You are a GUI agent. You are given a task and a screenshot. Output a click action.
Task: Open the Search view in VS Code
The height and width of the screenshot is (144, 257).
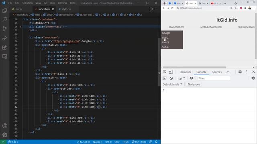tap(5, 20)
